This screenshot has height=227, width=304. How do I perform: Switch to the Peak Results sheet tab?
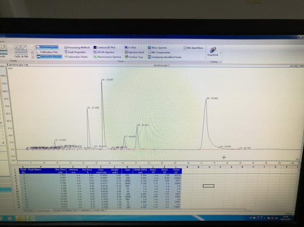tap(44, 210)
